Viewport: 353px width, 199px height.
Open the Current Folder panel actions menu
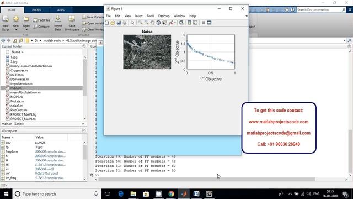[x=84, y=46]
